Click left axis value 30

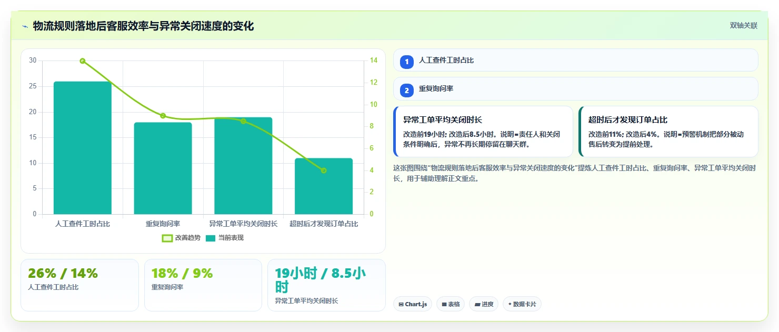click(33, 61)
